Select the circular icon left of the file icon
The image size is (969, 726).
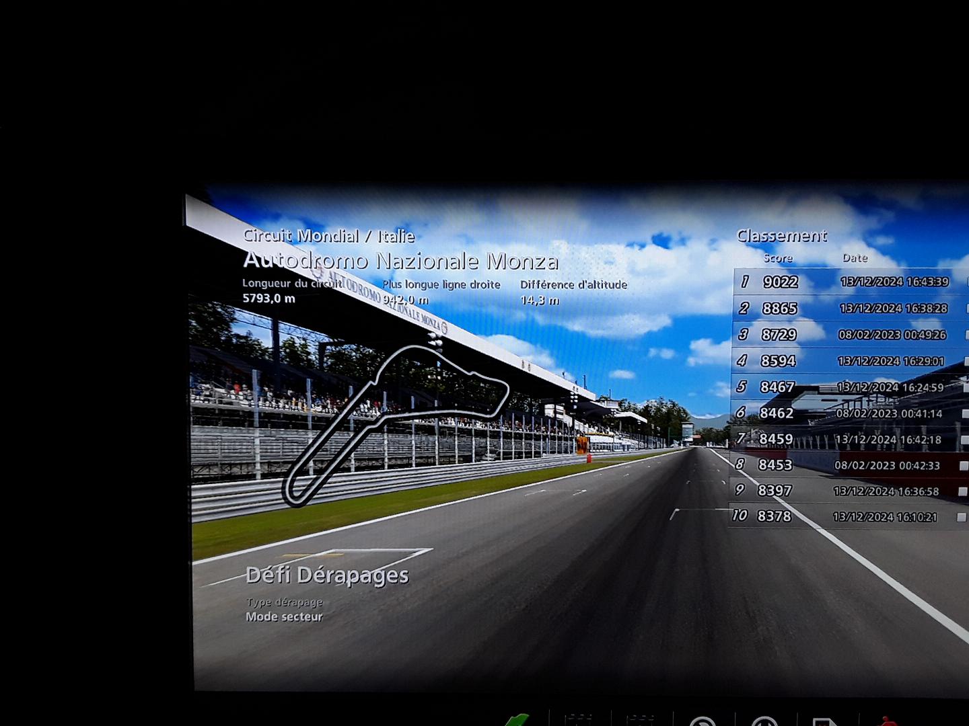[x=764, y=722]
